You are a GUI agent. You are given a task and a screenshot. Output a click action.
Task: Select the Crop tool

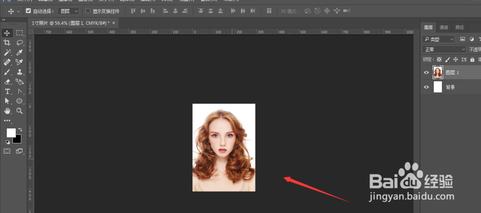[7, 43]
